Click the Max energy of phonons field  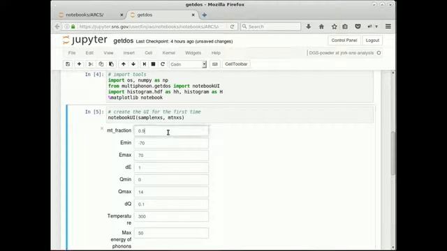(x=171, y=234)
